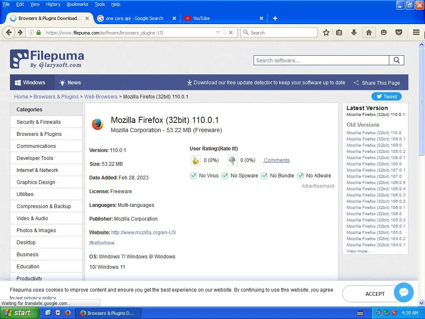
Task: Click the Web Browsers breadcrumb link
Action: (x=101, y=96)
